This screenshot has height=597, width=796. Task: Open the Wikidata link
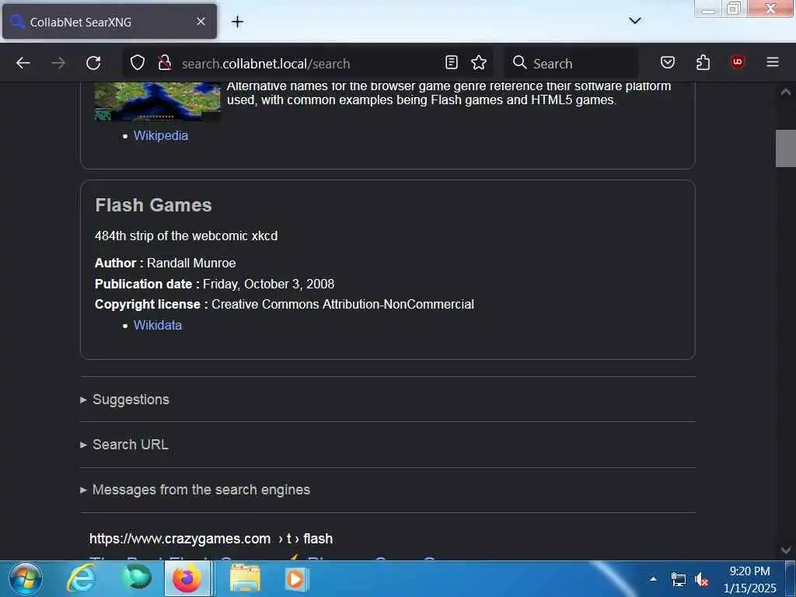(157, 325)
